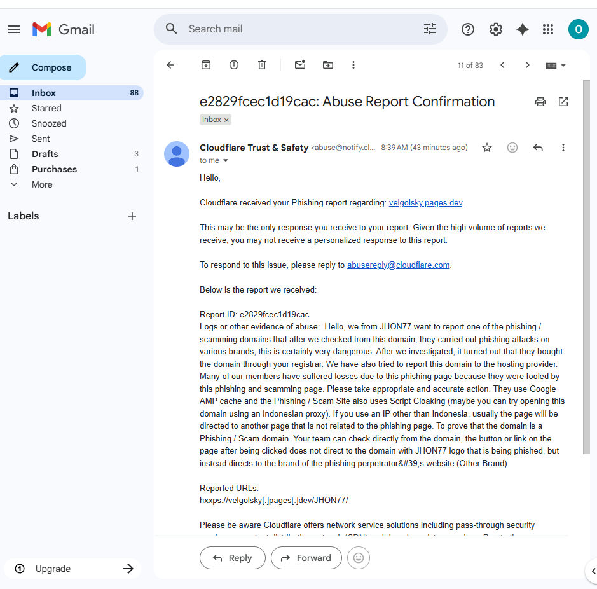
Task: Open toolbar More options three-dot menu
Action: (353, 65)
